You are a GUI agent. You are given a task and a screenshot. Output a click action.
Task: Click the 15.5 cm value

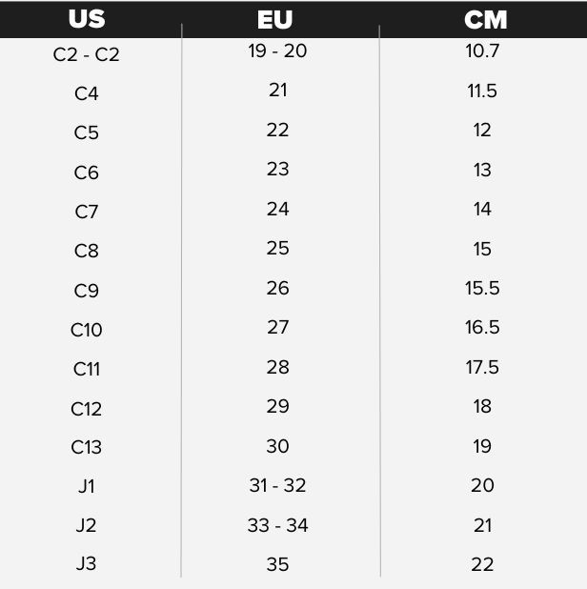coord(482,288)
